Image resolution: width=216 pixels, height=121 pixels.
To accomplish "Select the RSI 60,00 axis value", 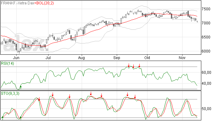I will click(206, 73).
